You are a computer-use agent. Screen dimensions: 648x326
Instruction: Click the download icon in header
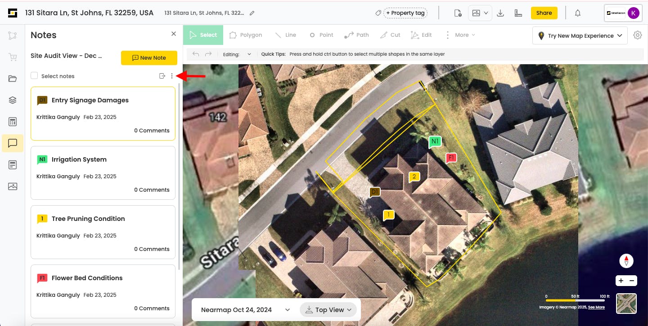tap(500, 13)
